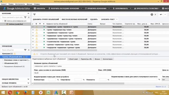The width and height of the screenshot is (169, 95).
Task: Click the Удалить button
Action: 94,19
